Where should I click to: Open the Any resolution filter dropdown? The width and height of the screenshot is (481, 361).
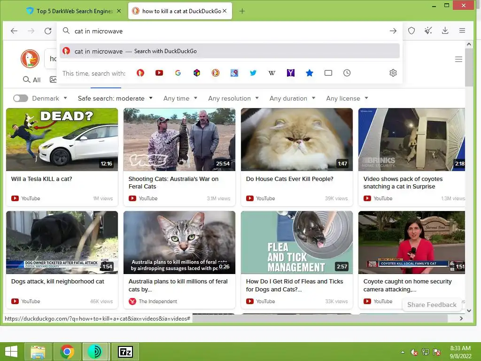click(x=233, y=98)
